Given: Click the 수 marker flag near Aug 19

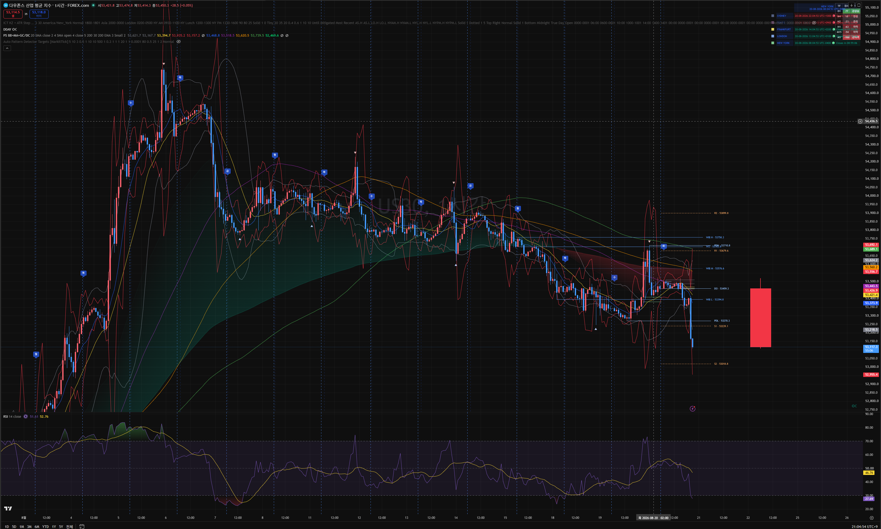Looking at the screenshot, I should pyautogui.click(x=614, y=277).
